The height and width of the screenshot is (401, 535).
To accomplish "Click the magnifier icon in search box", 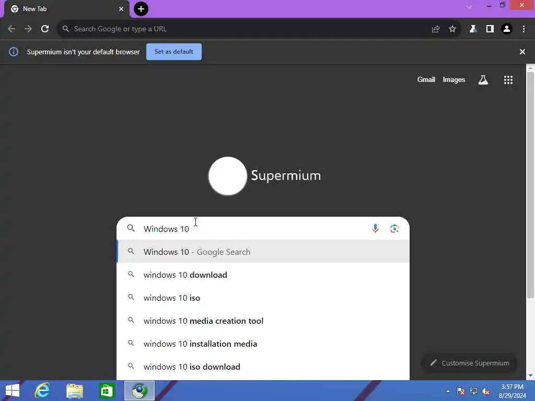I will 131,228.
